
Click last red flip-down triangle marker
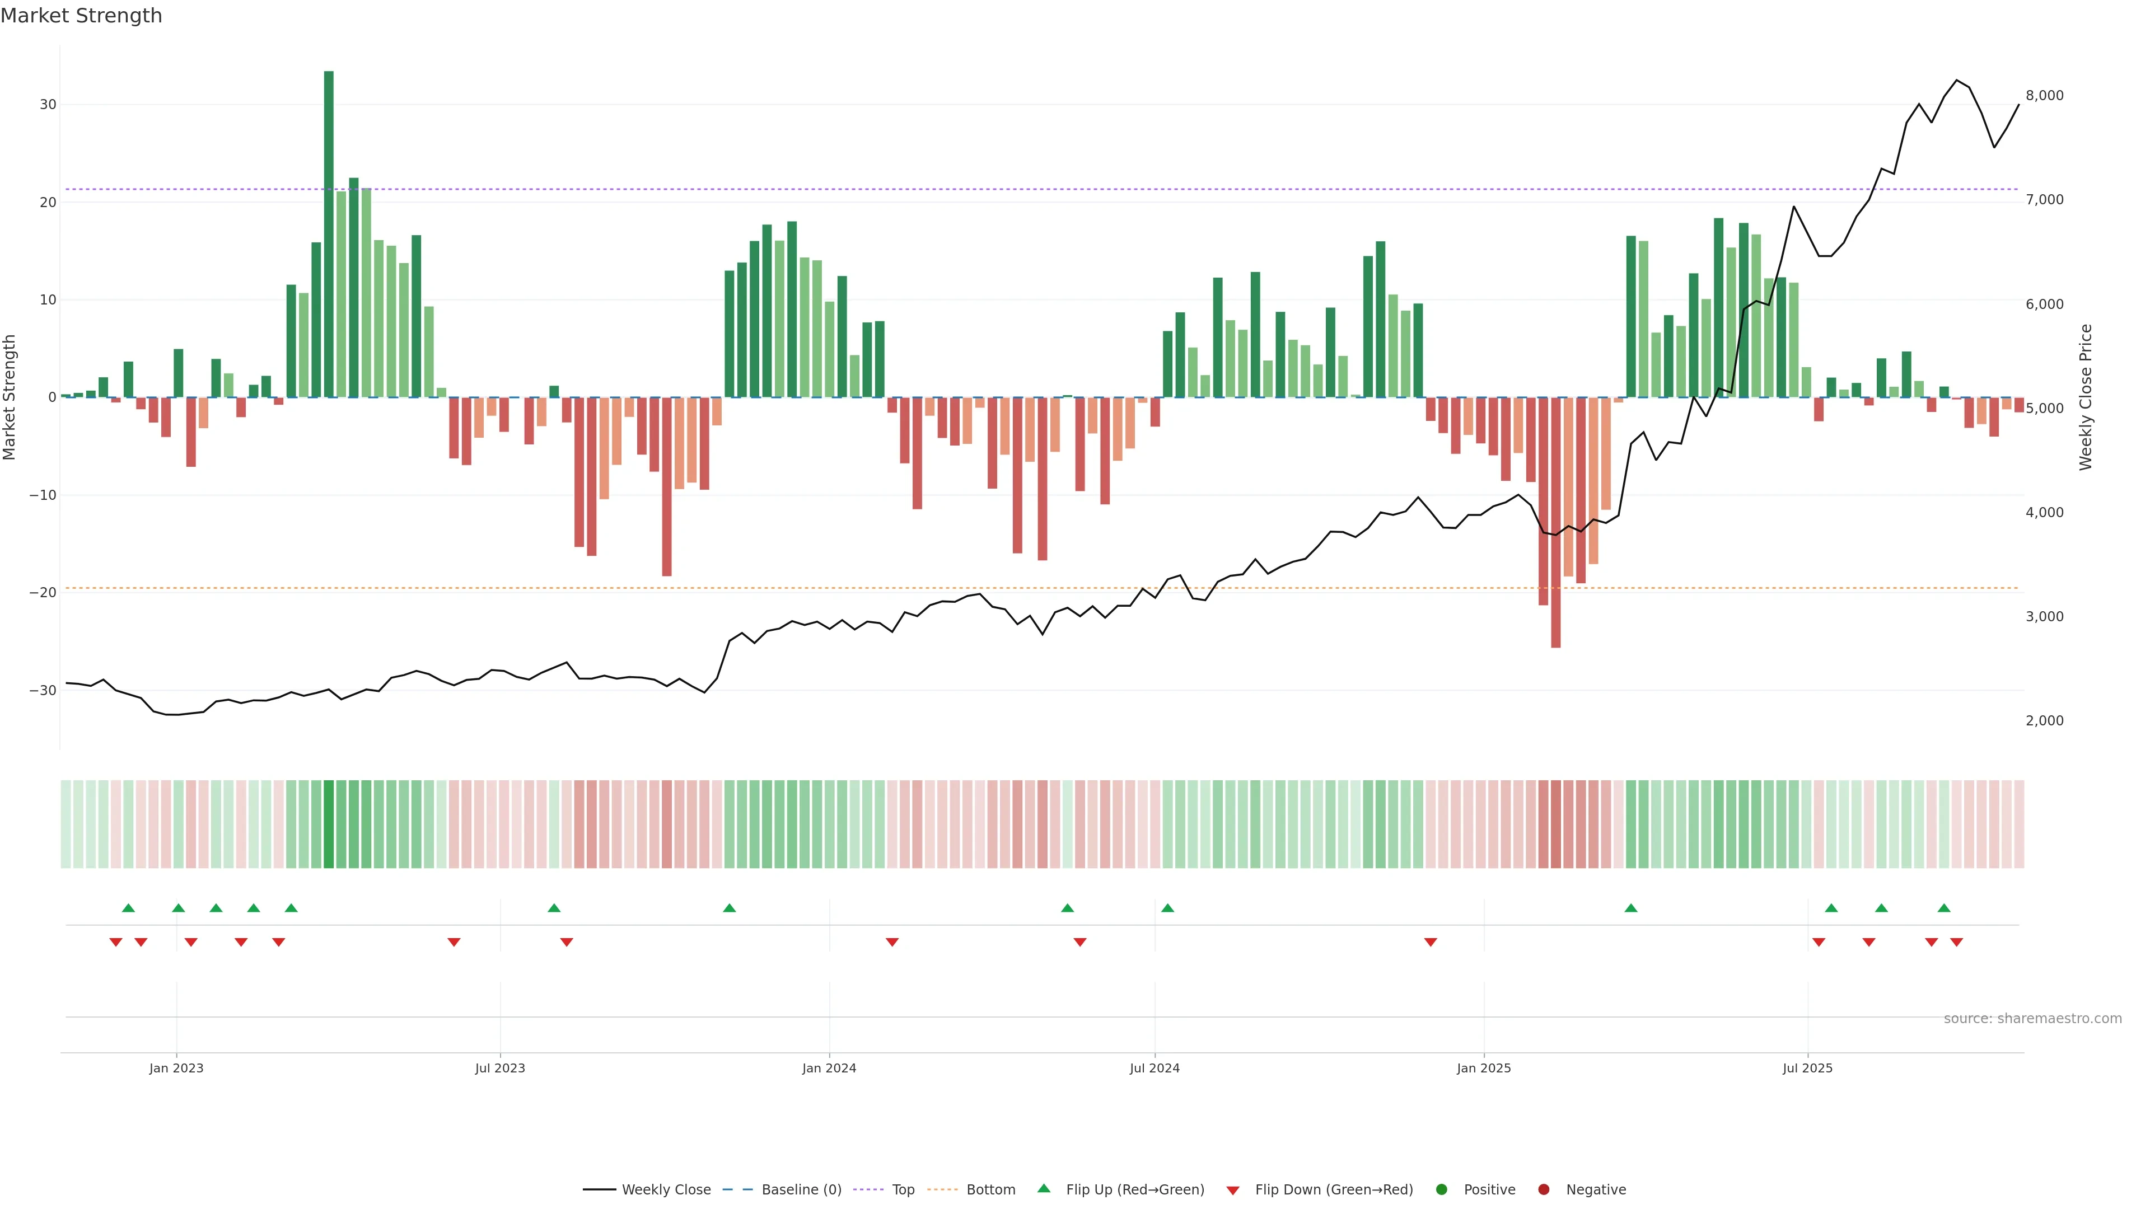[1956, 942]
